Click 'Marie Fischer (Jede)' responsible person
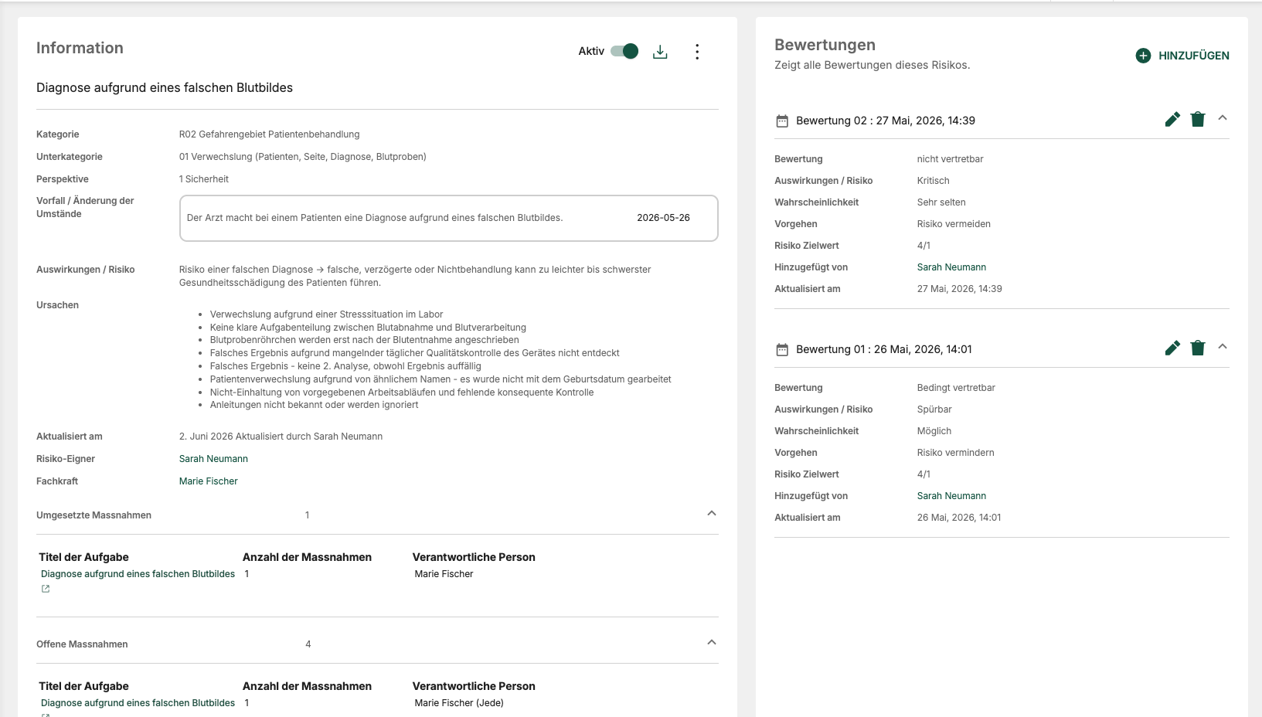 point(459,703)
